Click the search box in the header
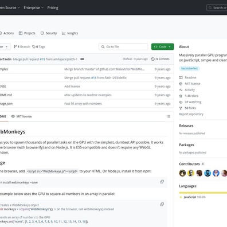The image size is (227, 227). click(217, 7)
